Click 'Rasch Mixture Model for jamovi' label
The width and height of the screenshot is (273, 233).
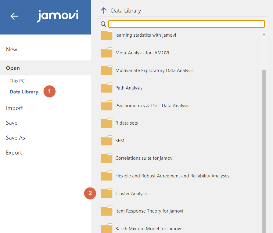[x=148, y=228]
